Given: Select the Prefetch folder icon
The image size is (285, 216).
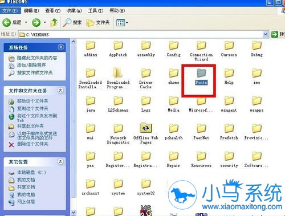Looking at the screenshot, I should (x=229, y=129).
